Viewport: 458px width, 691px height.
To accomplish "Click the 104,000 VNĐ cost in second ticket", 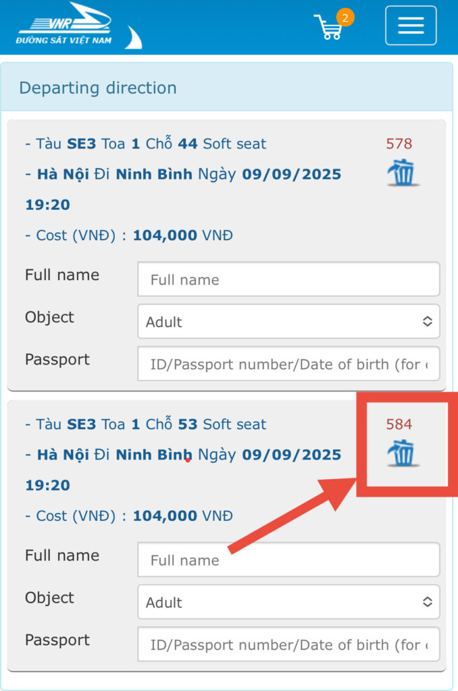I will [182, 516].
